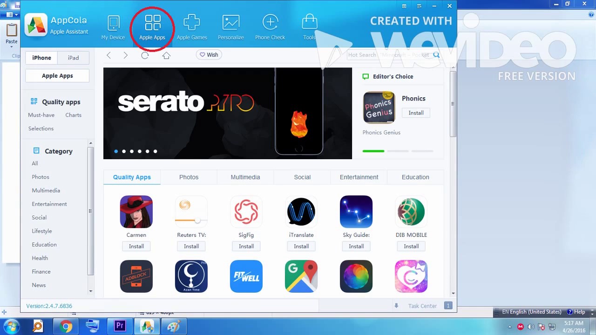Image resolution: width=596 pixels, height=335 pixels.
Task: Open Premiere Pro from the taskbar
Action: pyautogui.click(x=120, y=327)
